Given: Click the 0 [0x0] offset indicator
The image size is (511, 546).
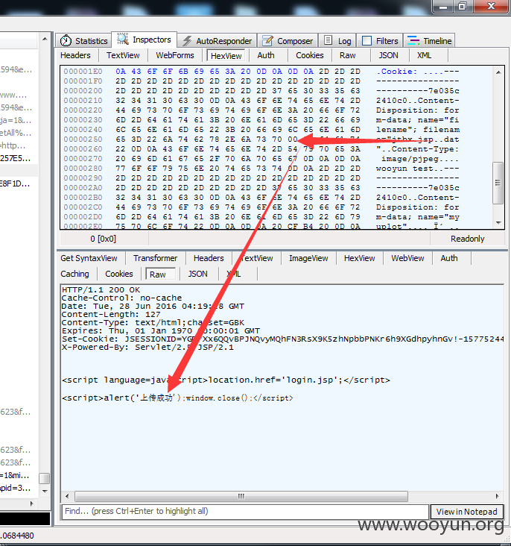Looking at the screenshot, I should (x=104, y=239).
